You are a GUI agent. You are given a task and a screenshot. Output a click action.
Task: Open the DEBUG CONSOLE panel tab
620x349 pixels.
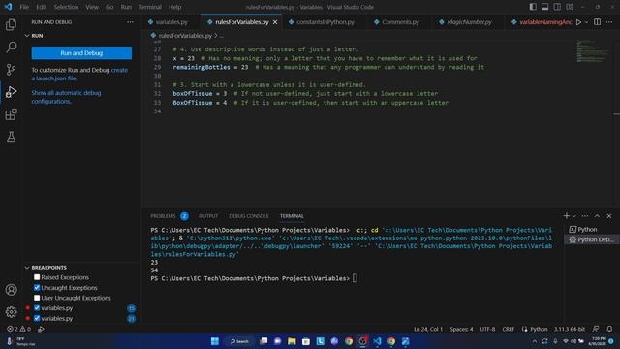(249, 215)
